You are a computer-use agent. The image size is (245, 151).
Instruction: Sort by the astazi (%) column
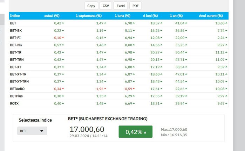pos(52,16)
